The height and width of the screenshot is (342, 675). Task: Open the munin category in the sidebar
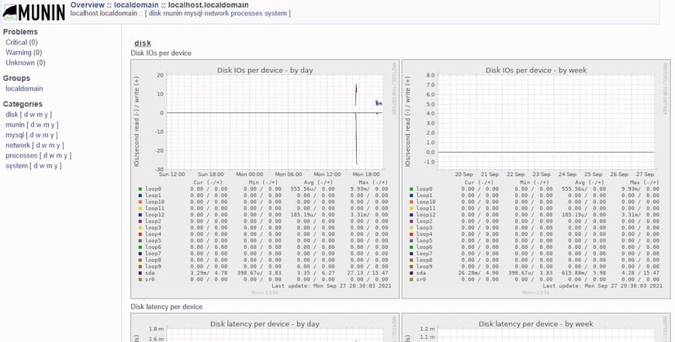pyautogui.click(x=15, y=125)
